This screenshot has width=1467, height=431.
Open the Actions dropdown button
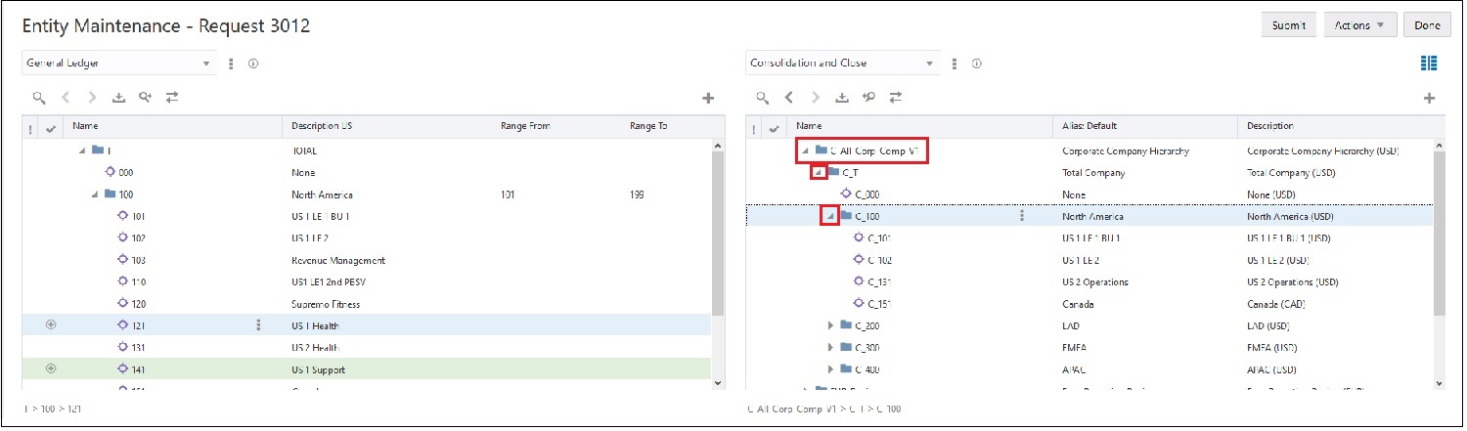[1359, 26]
